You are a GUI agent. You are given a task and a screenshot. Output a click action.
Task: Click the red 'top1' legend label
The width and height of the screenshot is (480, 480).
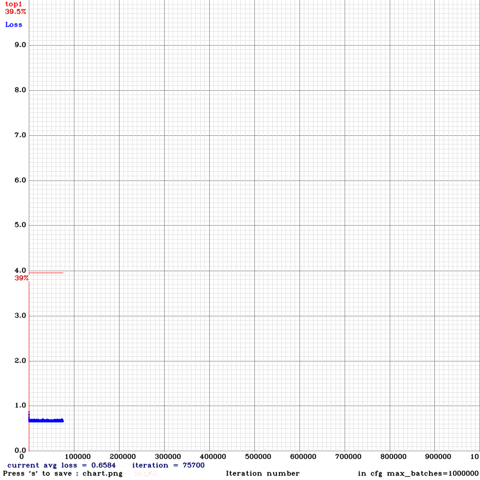14,5
